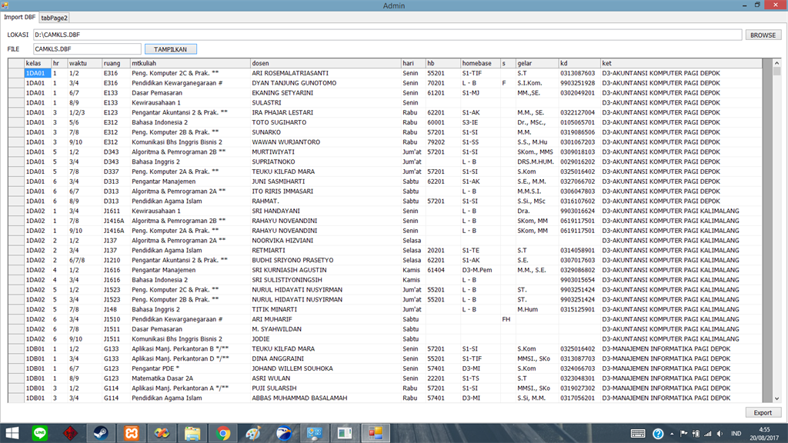
Task: Sort by the mtkuliah column header
Action: click(190, 63)
